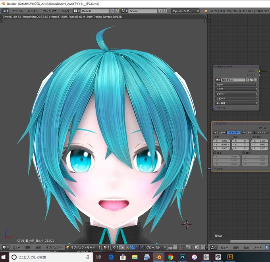Click the Default layout name field
Image resolution: width=270 pixels, height=262 pixels.
coord(95,11)
